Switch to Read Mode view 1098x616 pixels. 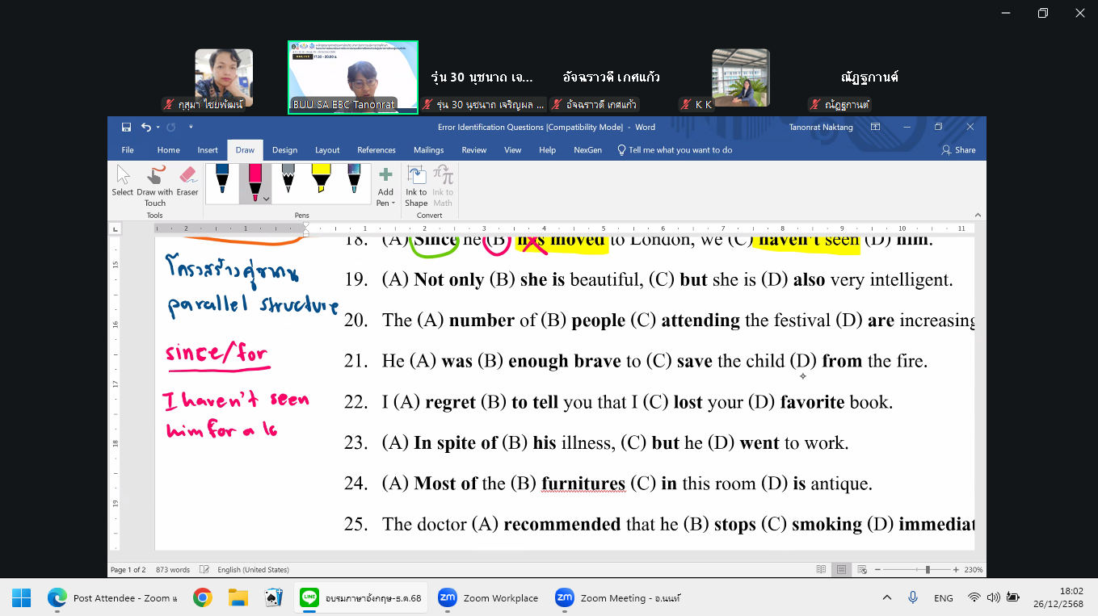click(x=822, y=569)
